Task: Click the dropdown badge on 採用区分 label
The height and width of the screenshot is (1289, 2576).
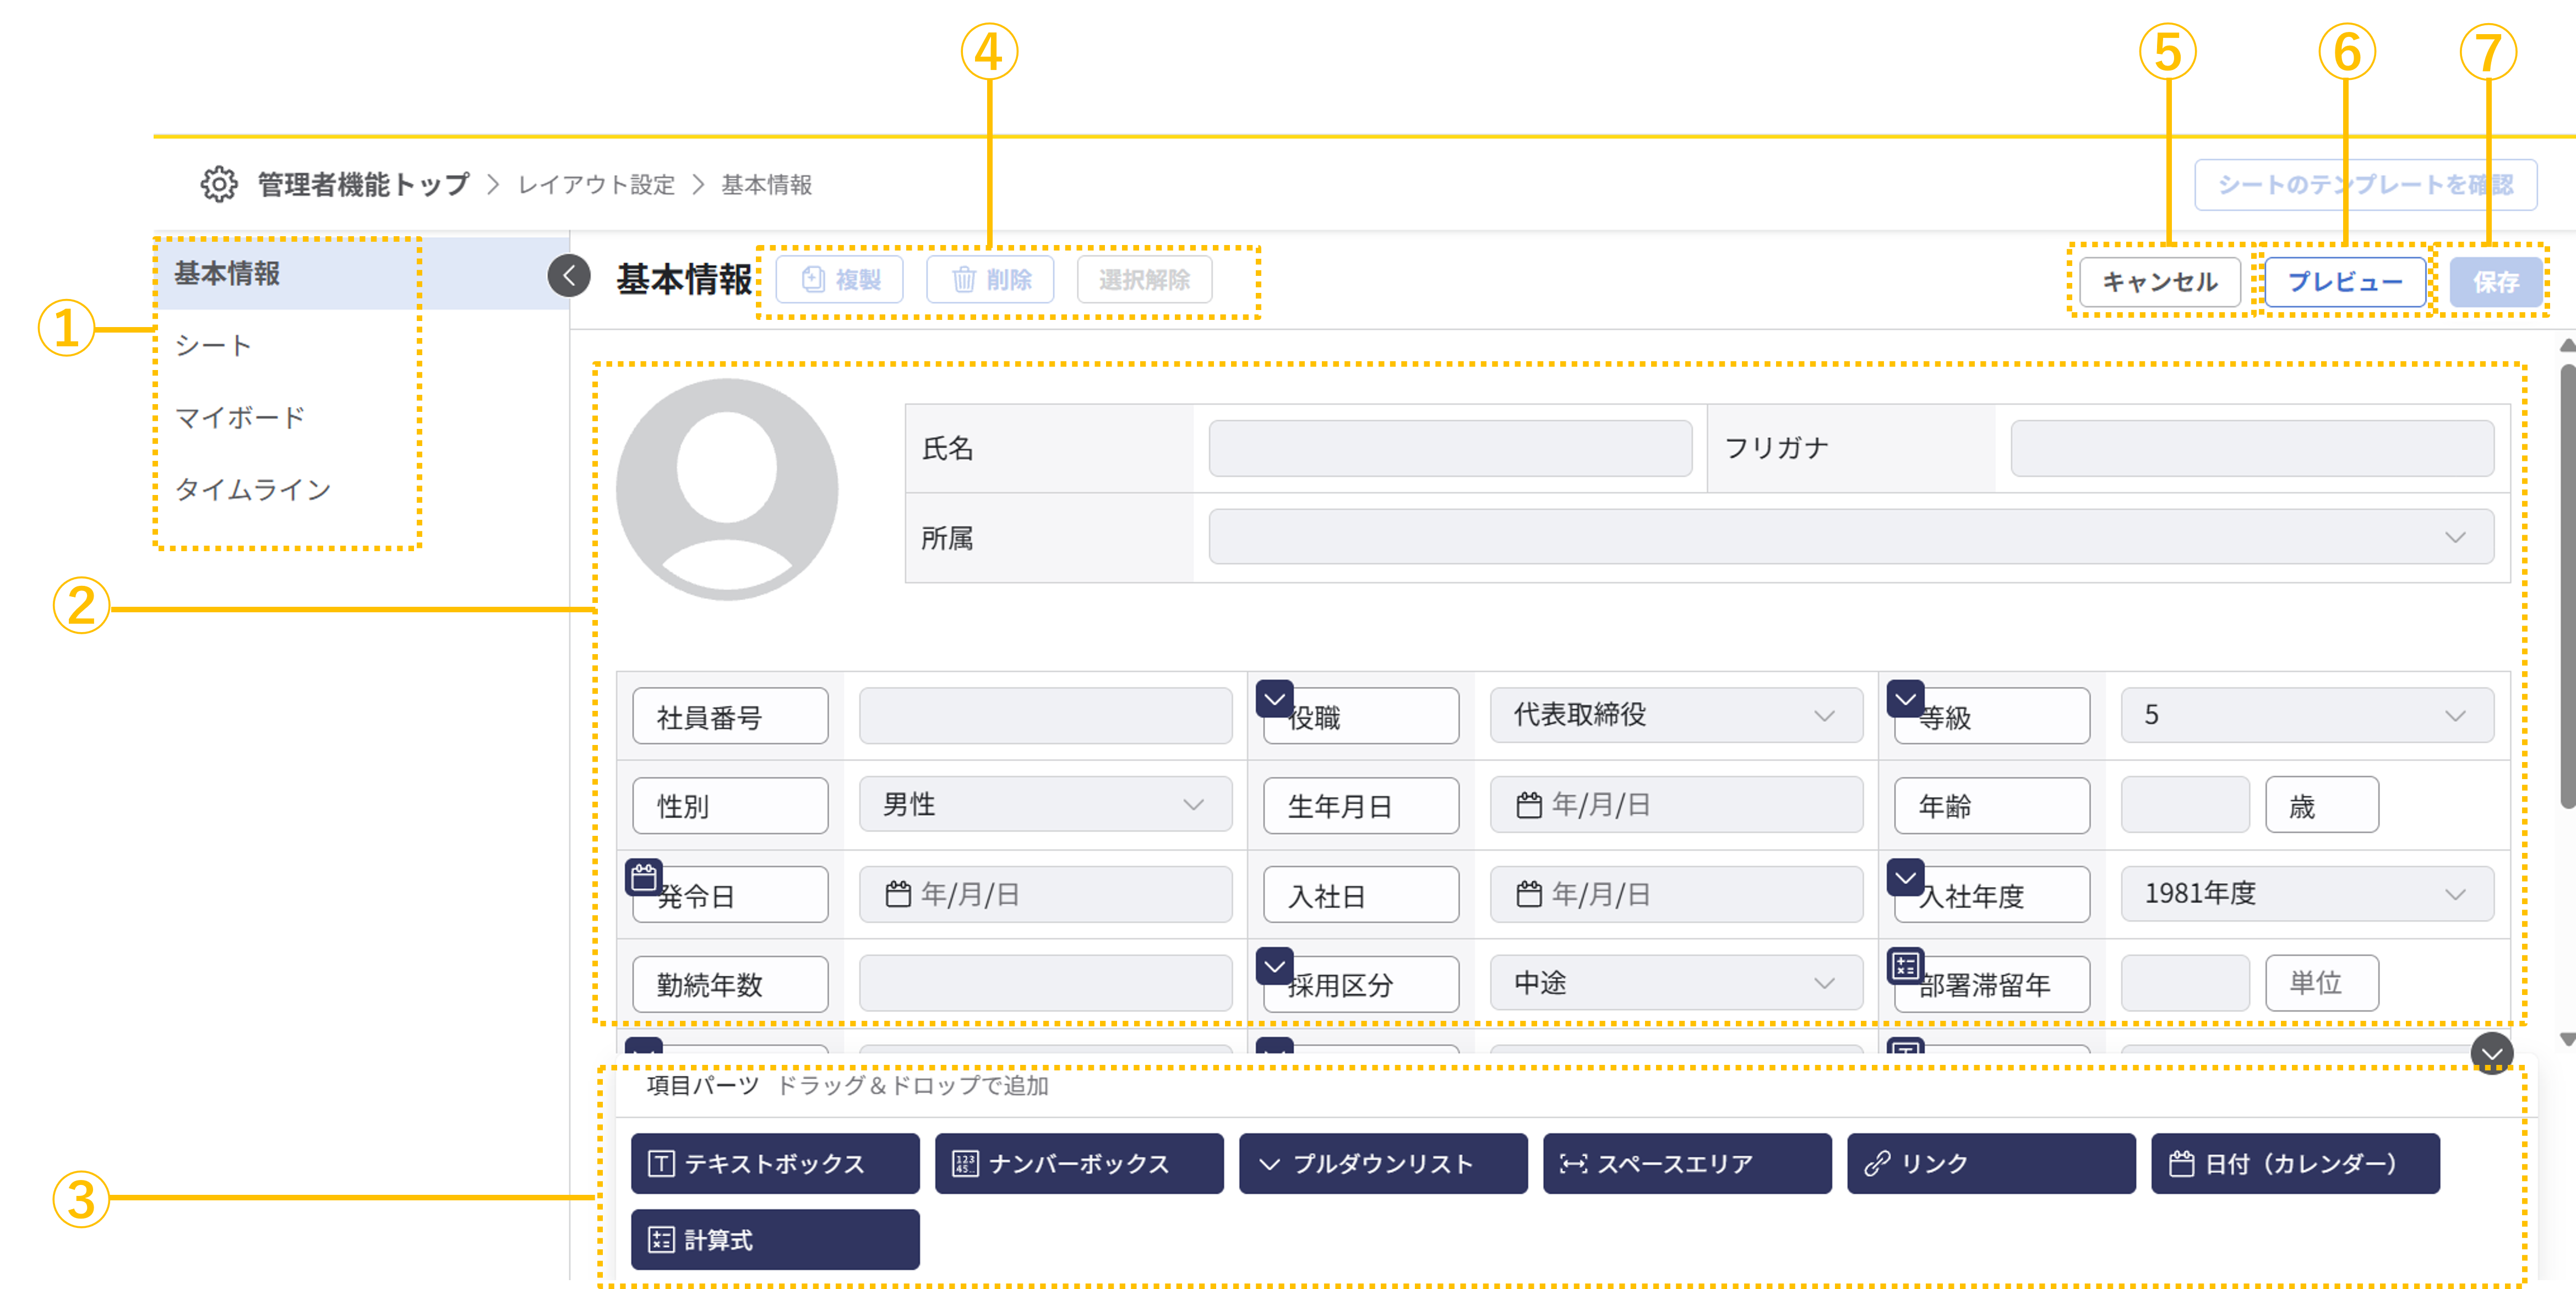Action: 1274,966
